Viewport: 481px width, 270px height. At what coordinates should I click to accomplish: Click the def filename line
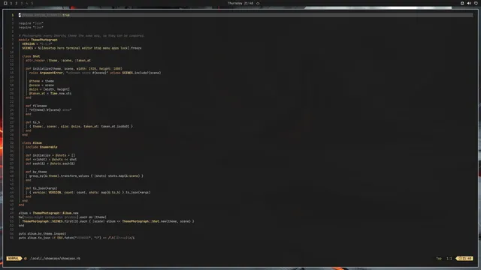point(36,106)
